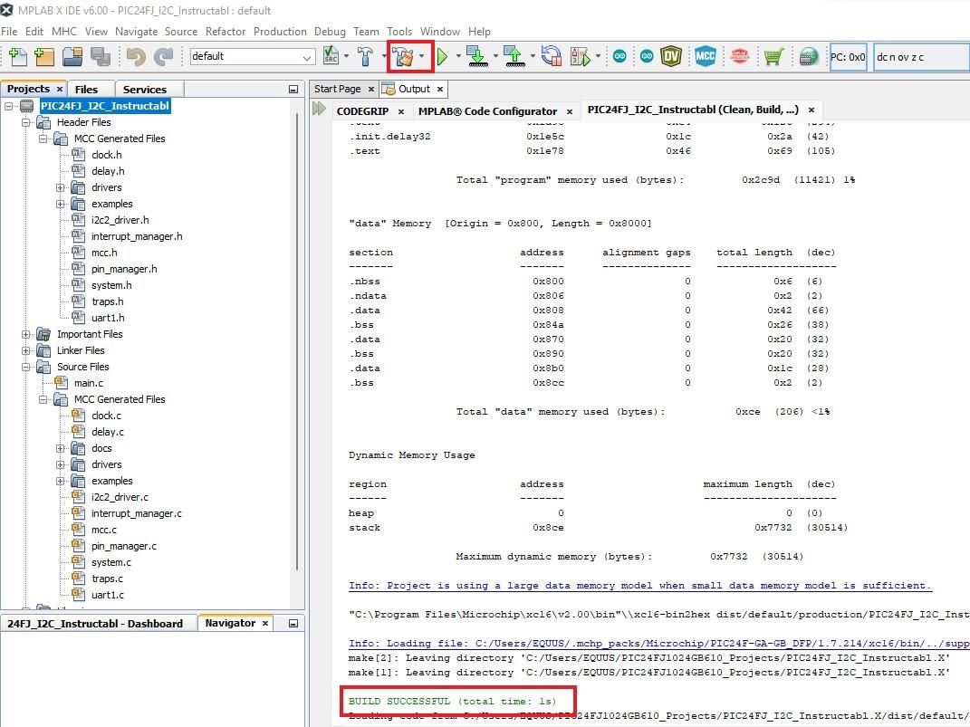This screenshot has height=727, width=970.
Task: Click the New File toolbar icon
Action: pyautogui.click(x=18, y=57)
